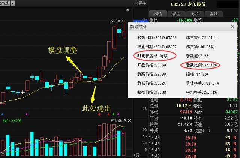Click the 委比 -16.88% value
This screenshot has height=158, width=240.
pyautogui.click(x=184, y=20)
